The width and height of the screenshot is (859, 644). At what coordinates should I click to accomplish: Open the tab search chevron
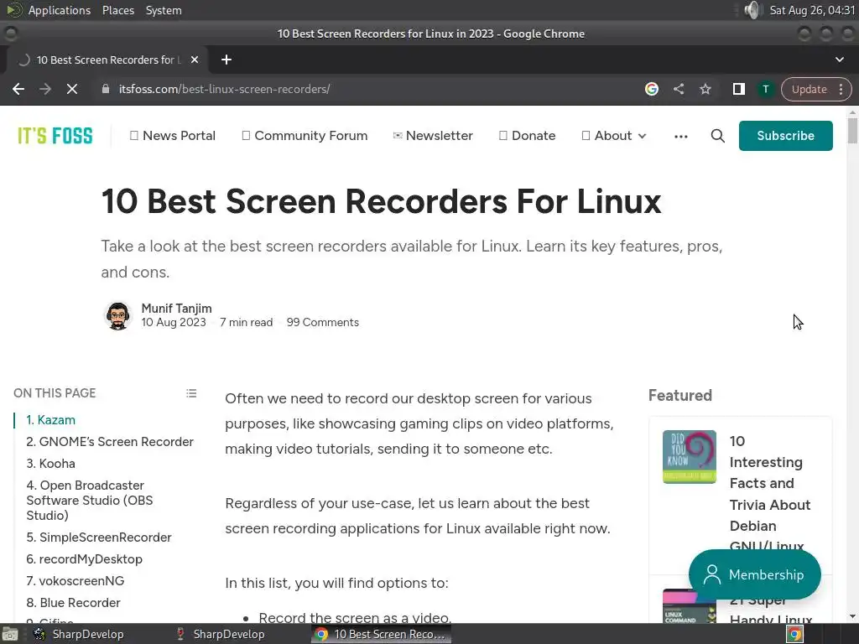[x=839, y=60]
